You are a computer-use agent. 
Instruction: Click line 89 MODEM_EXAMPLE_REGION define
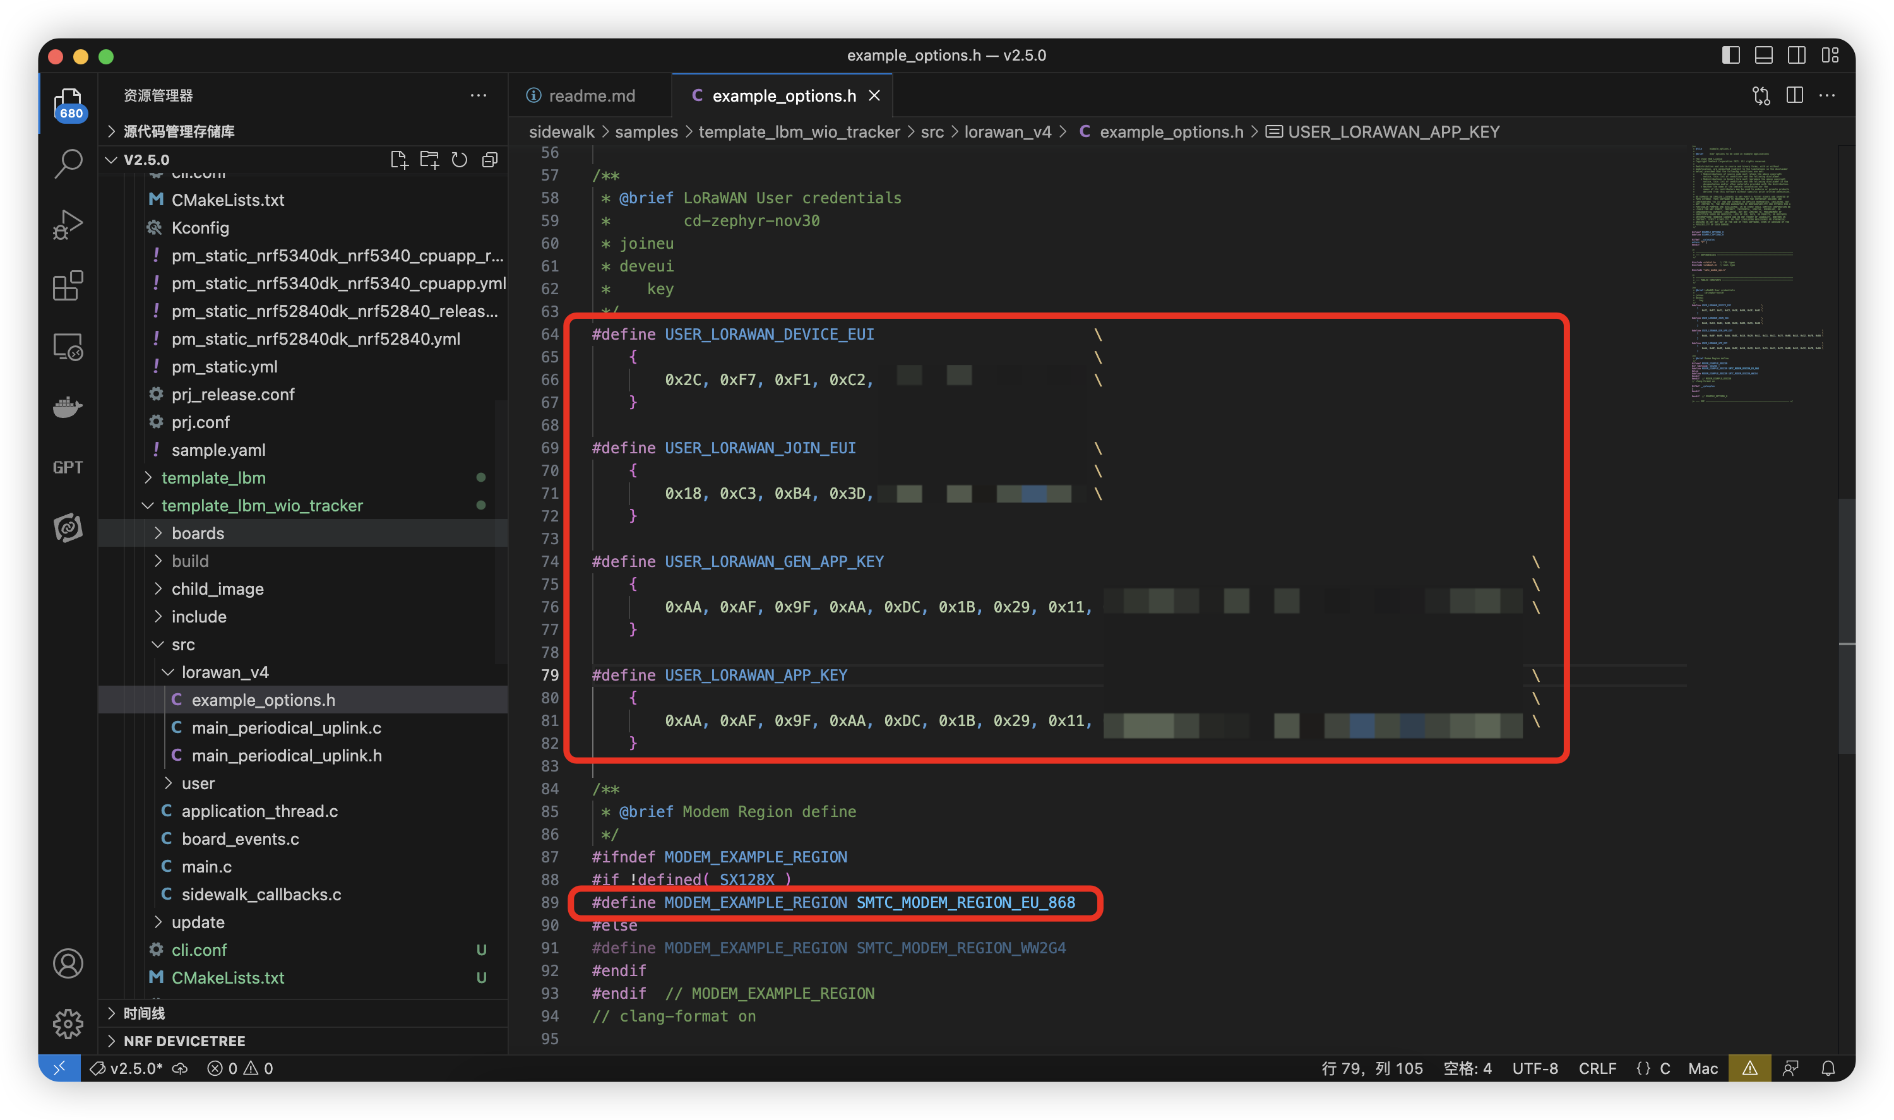tap(833, 903)
